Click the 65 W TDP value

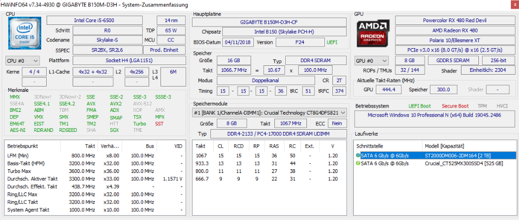171,30
